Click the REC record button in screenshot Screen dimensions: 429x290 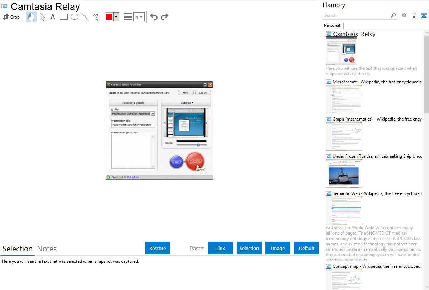point(195,162)
